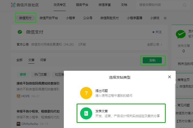Screen dimensions: 193x128
Task: Click author name HOPE
Action: [x=26, y=96]
